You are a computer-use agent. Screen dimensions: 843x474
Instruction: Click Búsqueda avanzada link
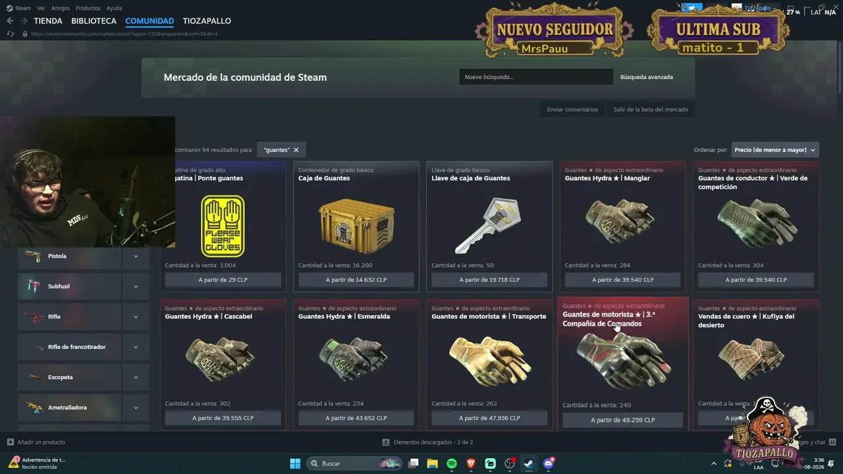pyautogui.click(x=647, y=77)
